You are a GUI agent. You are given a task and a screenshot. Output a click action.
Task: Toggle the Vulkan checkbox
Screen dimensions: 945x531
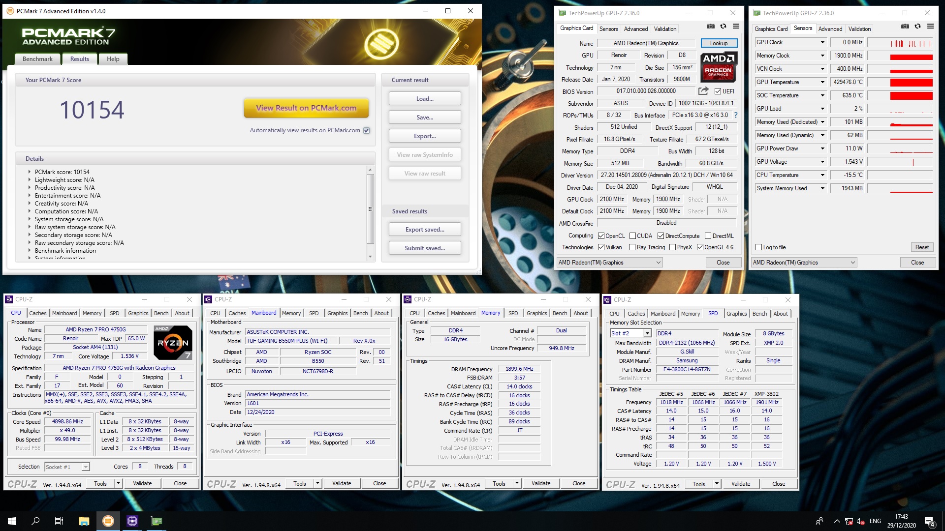pos(601,247)
